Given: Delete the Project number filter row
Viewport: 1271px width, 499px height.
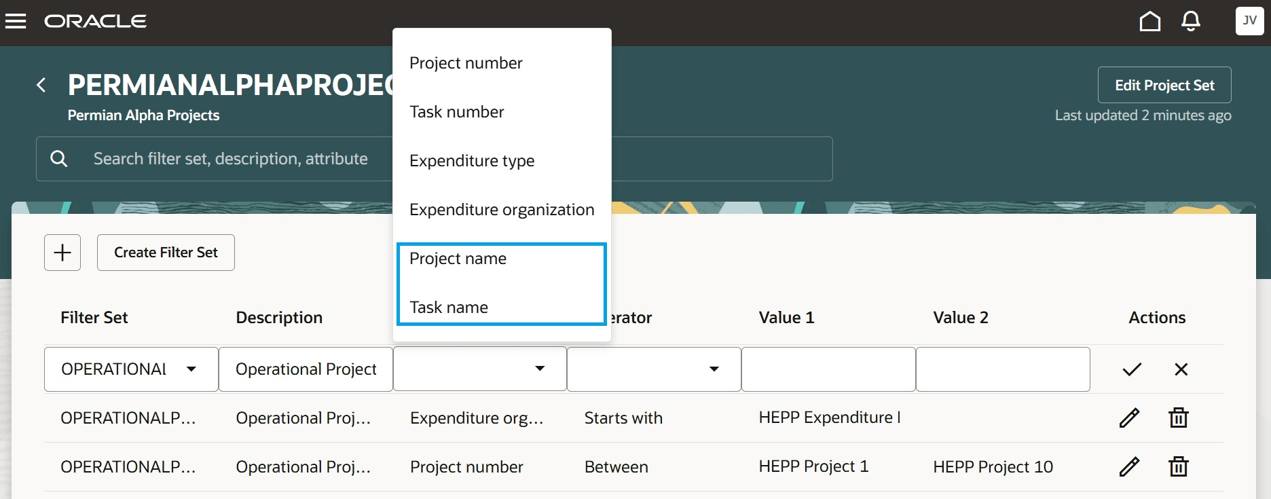Looking at the screenshot, I should [1179, 467].
